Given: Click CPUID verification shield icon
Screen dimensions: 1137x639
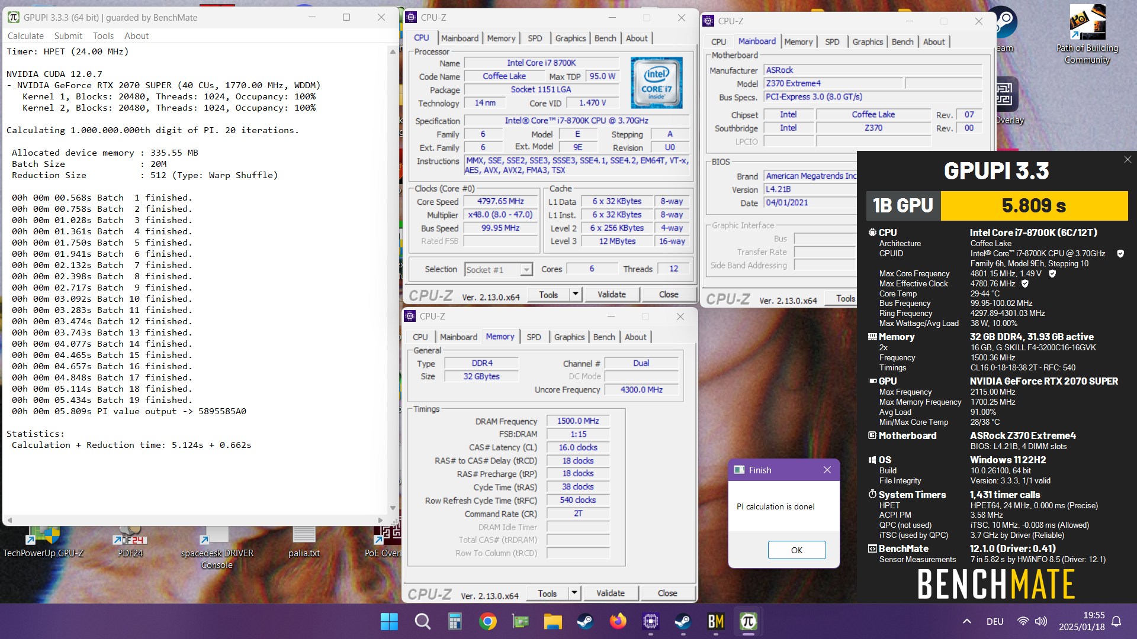Looking at the screenshot, I should coord(1120,254).
